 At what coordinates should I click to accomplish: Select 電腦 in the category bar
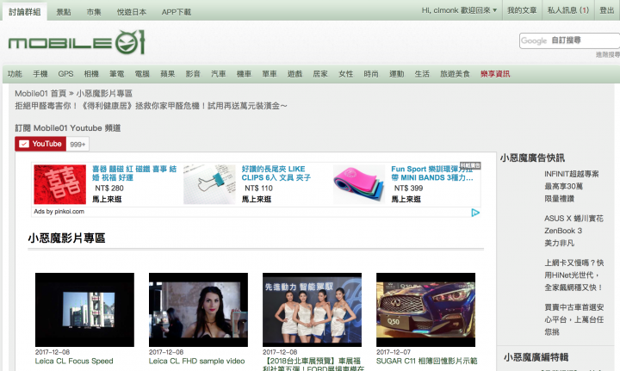click(x=142, y=74)
